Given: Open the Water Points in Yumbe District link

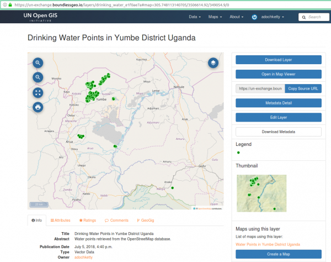Looking at the screenshot, I should [268, 244].
